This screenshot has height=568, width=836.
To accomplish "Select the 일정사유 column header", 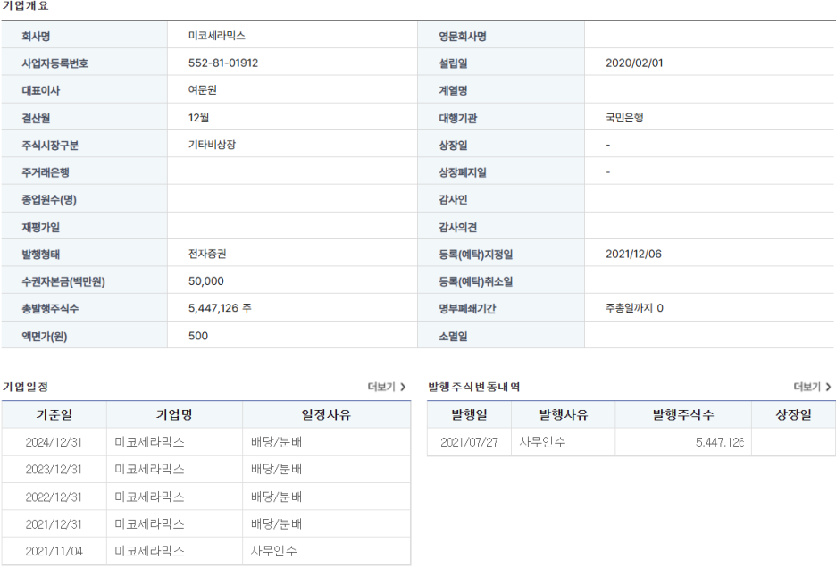I will [x=326, y=414].
